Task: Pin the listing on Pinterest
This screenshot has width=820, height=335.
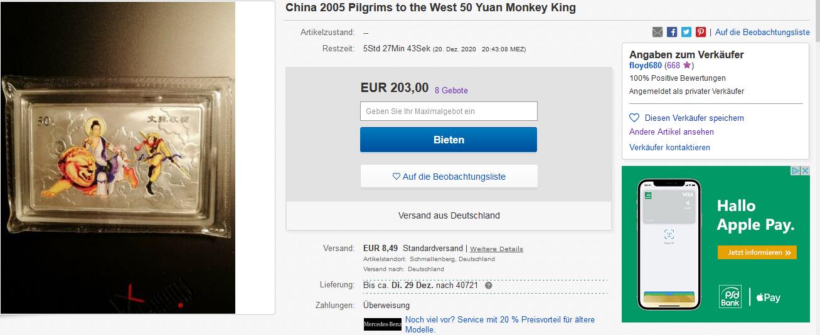Action: click(x=701, y=32)
